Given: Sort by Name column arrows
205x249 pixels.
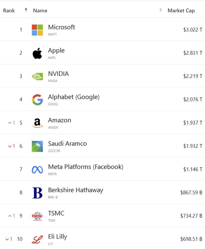Looking at the screenshot, I should pos(161,10).
